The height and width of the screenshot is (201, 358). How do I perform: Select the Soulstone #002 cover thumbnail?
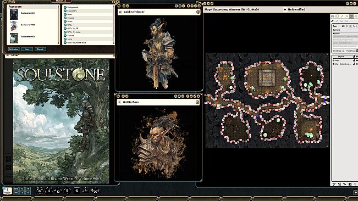tap(14, 26)
